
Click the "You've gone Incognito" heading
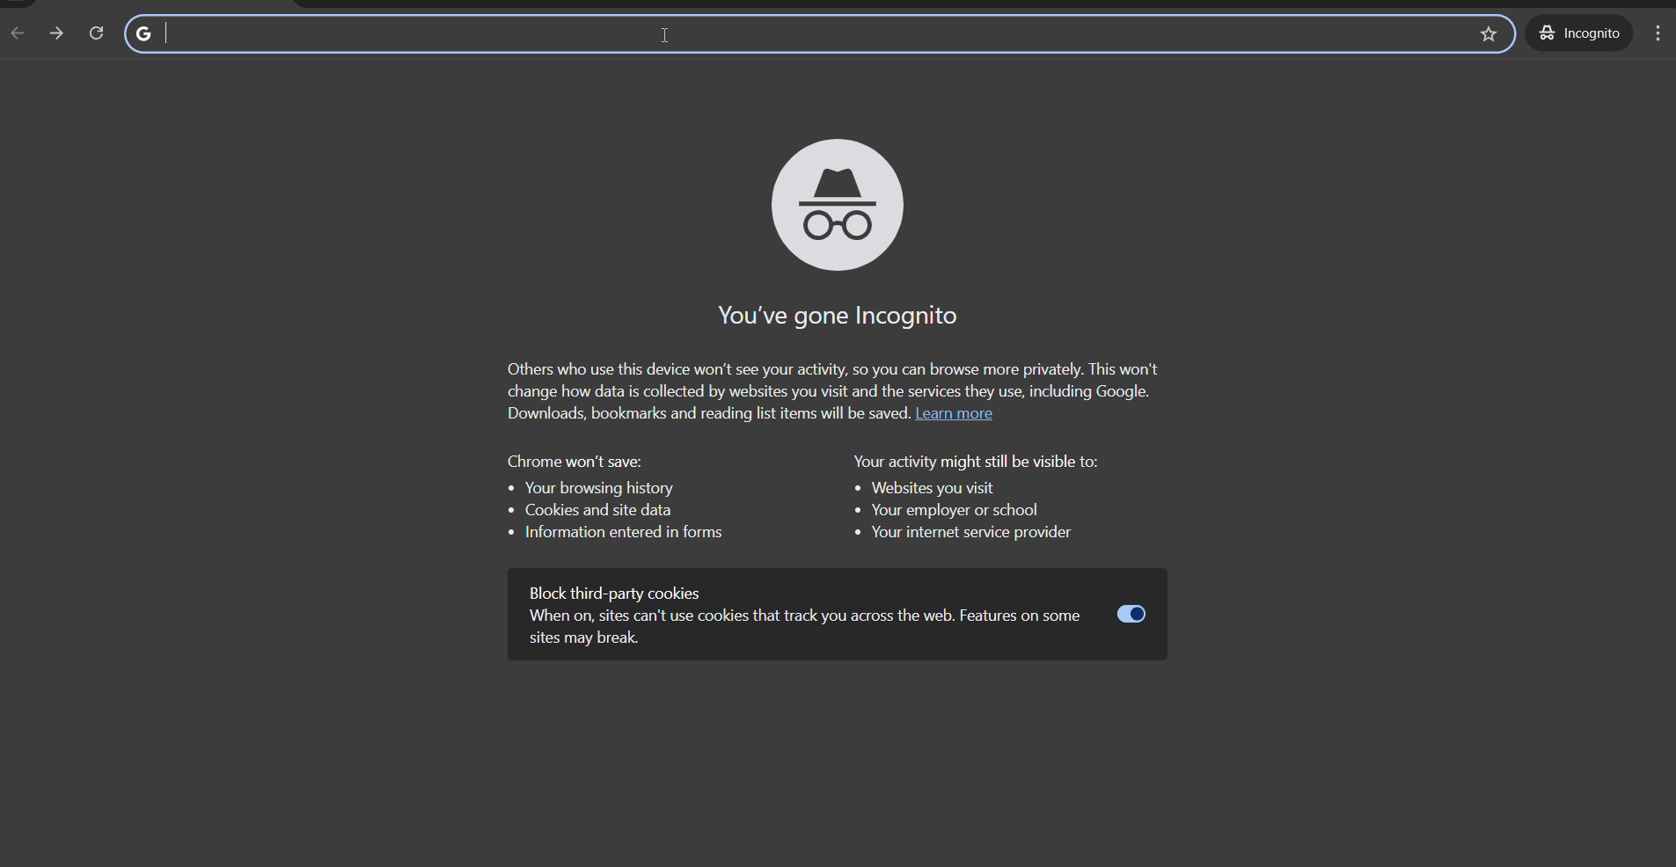click(x=838, y=316)
